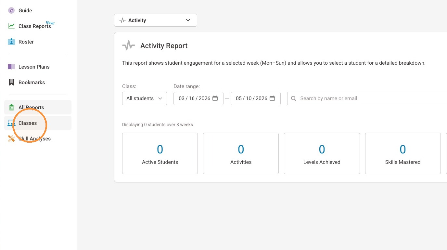The width and height of the screenshot is (447, 250).
Task: Click the Lesson Plans book icon
Action: [11, 67]
